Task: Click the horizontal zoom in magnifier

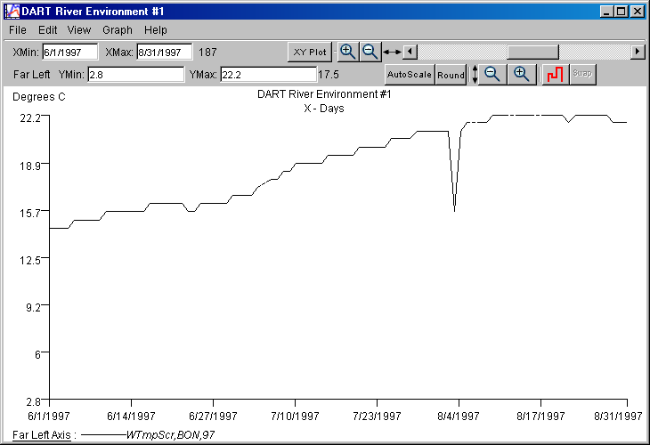Action: [348, 52]
